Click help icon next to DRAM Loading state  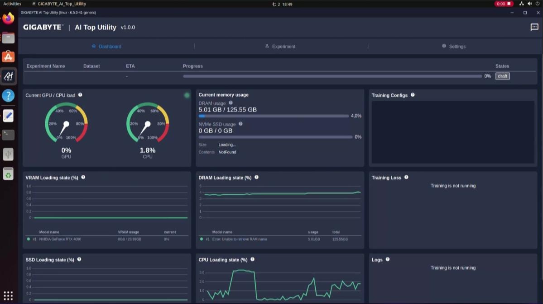click(257, 177)
